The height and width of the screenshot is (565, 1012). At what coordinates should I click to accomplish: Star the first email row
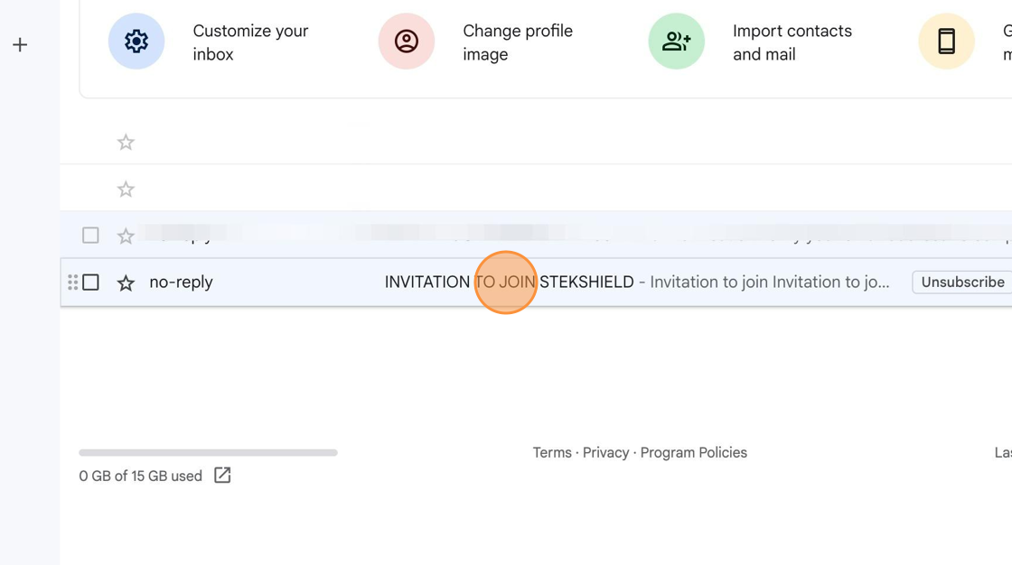coord(126,142)
